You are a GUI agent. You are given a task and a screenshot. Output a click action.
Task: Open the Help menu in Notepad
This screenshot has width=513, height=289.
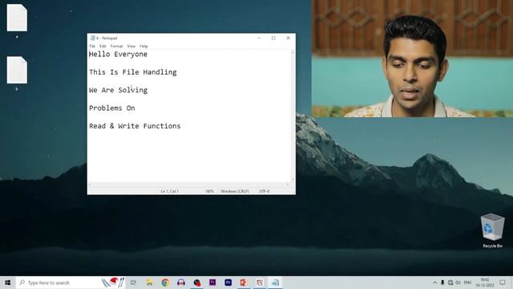point(143,47)
